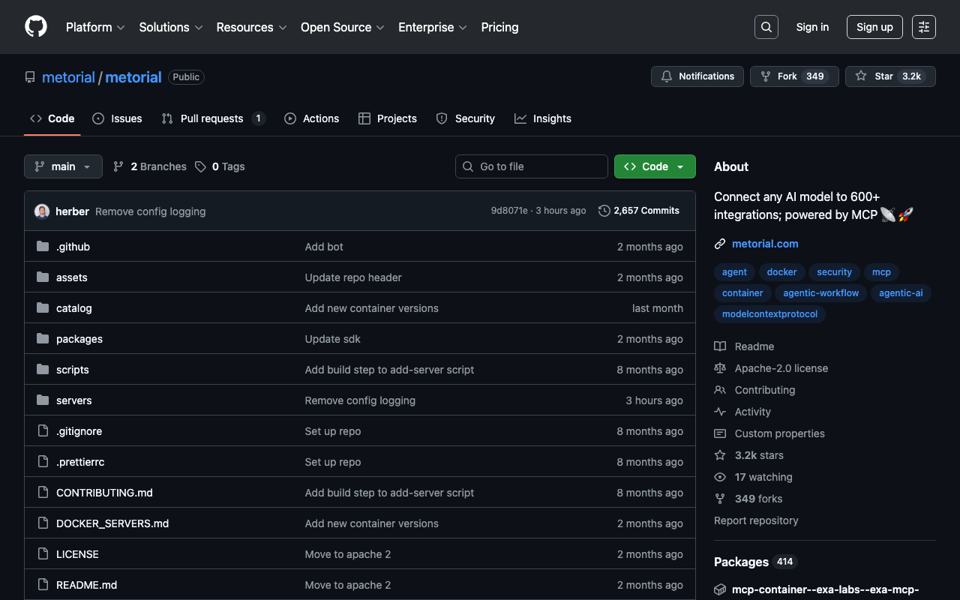Screen dimensions: 960x600
Task: Click the link icon beside metorial.com
Action: (x=720, y=244)
